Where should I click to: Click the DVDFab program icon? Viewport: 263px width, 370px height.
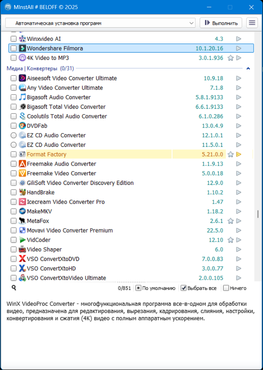tap(22, 126)
